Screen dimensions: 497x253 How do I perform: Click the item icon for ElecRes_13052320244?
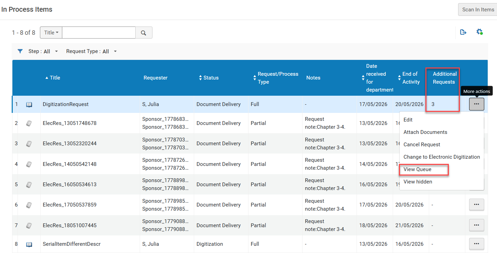(29, 144)
